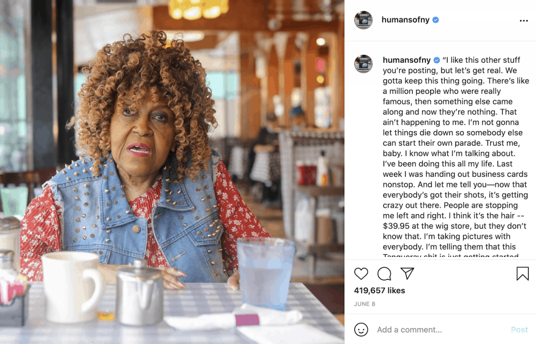Image resolution: width=536 pixels, height=344 pixels.
Task: Share the post with the paper plane icon
Action: (x=407, y=274)
